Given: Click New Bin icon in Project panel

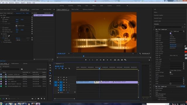Looking at the screenshot, I should (38, 99).
